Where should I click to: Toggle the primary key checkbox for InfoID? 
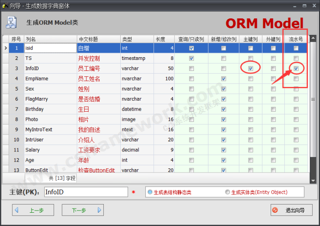251,69
